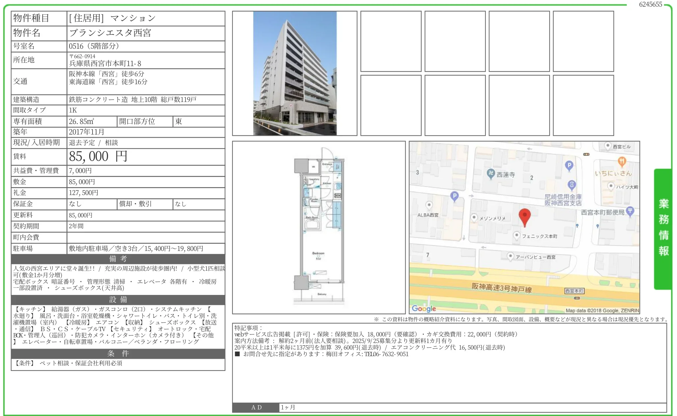Click the parking P icon near ALBA西宮
677x416 pixels.
pos(454,196)
